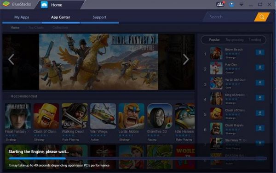The height and width of the screenshot is (173, 276).
Task: Open the blue account profile icon
Action: click(x=232, y=5)
